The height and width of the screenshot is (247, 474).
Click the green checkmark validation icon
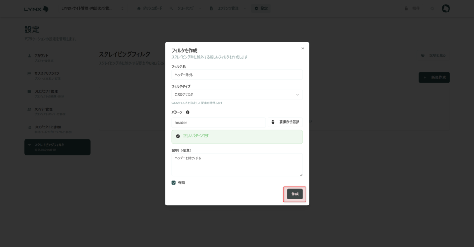(178, 136)
